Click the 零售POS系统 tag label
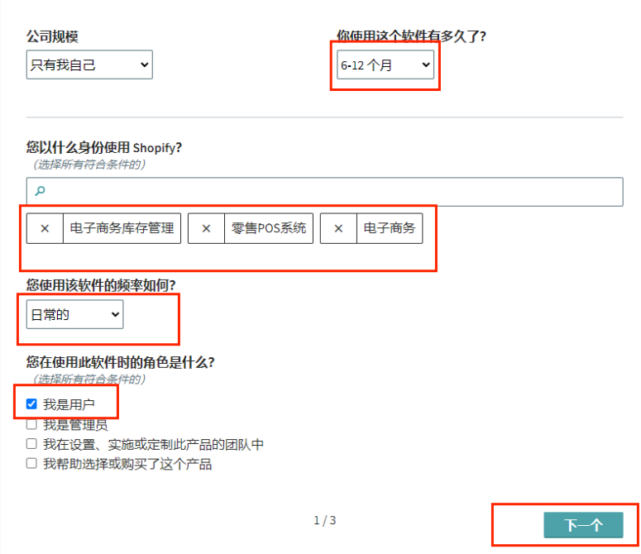This screenshot has width=641, height=554. 269,229
